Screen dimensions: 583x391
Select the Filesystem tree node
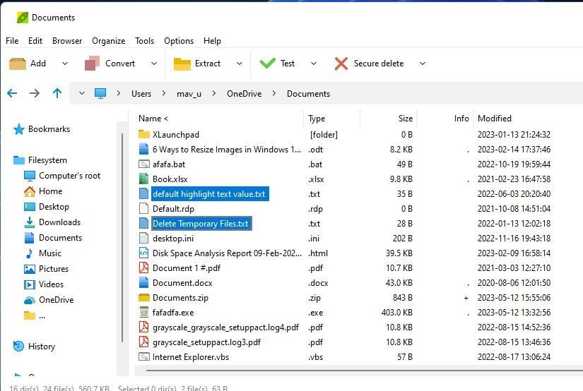click(x=47, y=160)
